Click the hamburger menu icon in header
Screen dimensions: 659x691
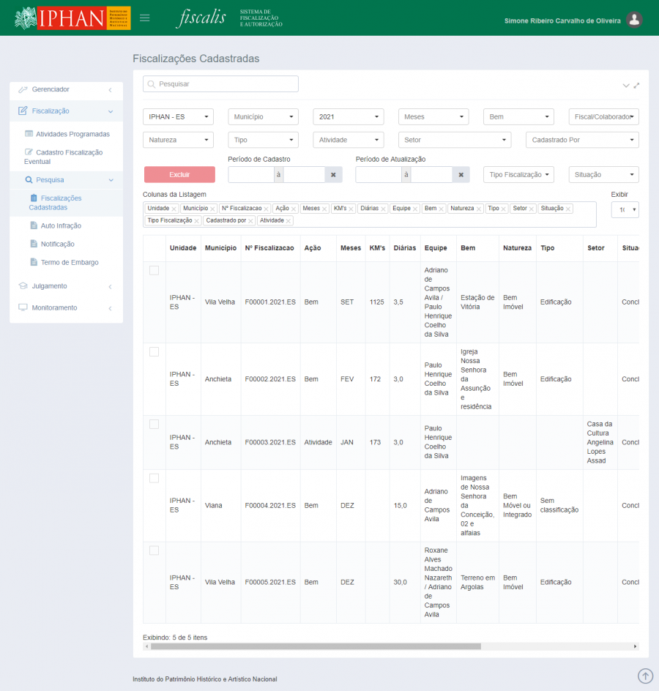pos(145,18)
